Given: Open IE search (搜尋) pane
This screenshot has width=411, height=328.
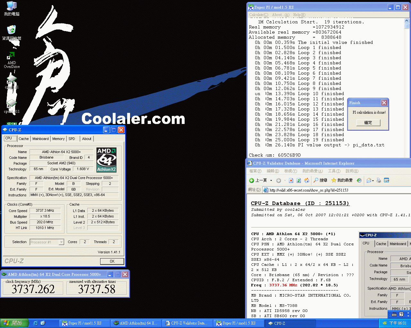Looking at the screenshot, I should tap(320, 180).
